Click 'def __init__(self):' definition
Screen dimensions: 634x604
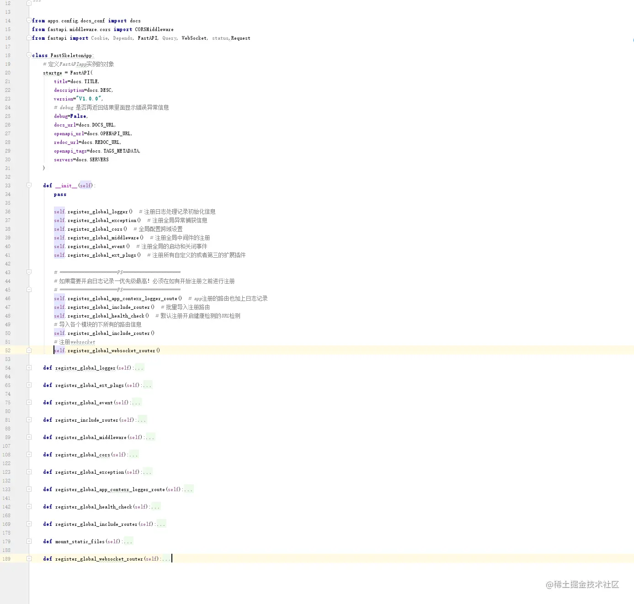pos(69,185)
